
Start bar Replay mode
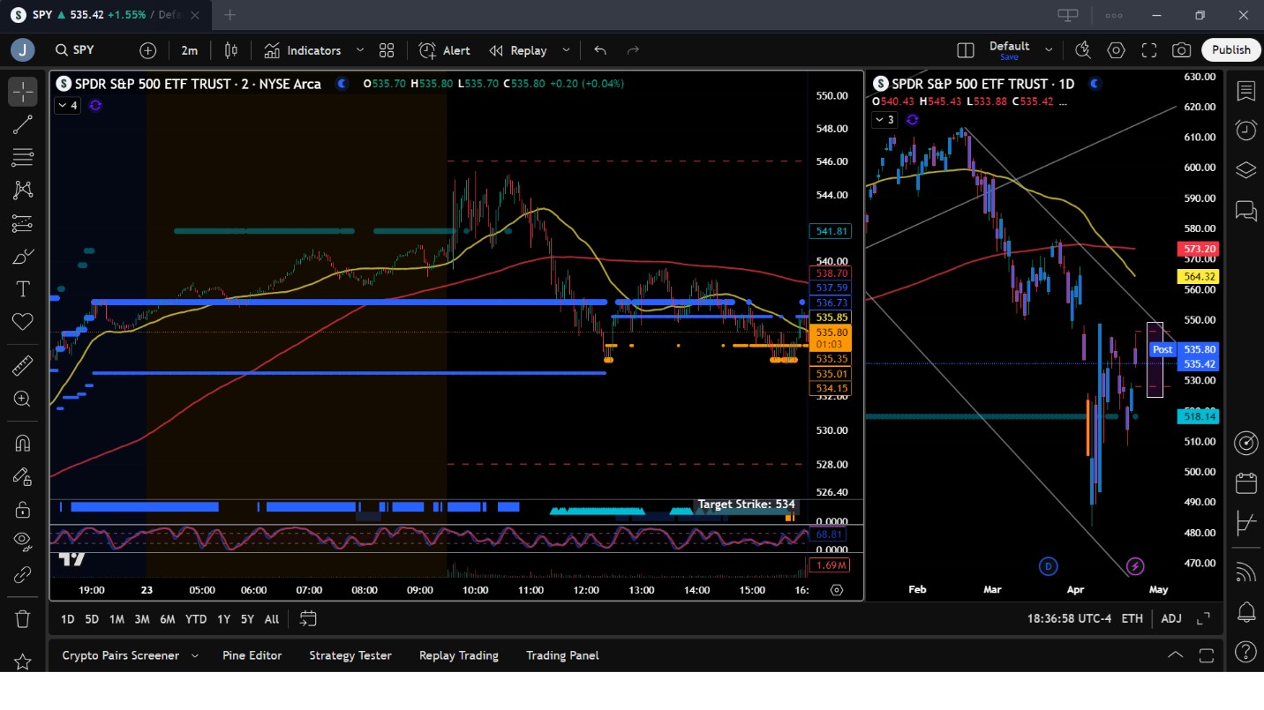pyautogui.click(x=518, y=50)
